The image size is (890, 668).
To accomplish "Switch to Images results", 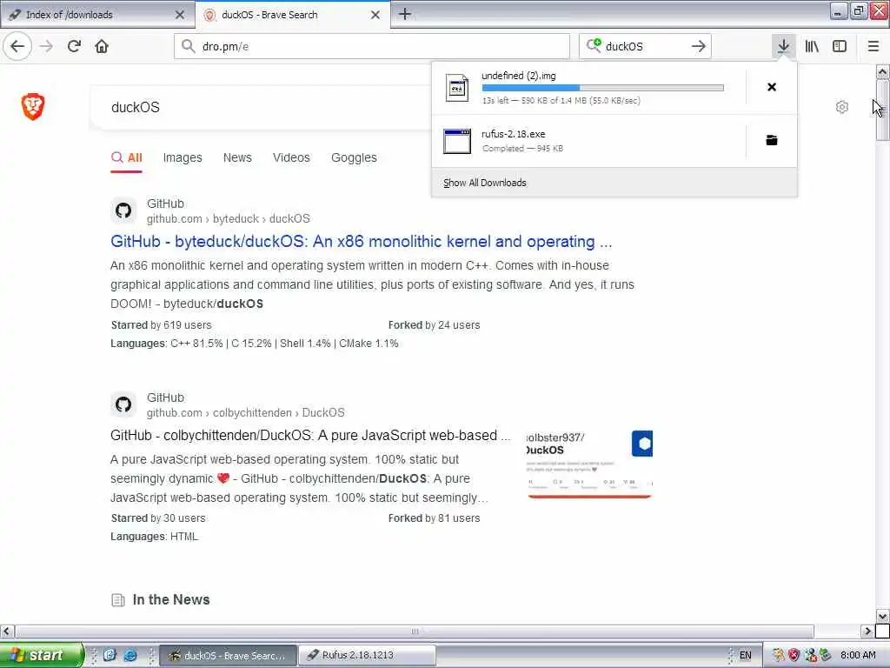I will pyautogui.click(x=183, y=158).
